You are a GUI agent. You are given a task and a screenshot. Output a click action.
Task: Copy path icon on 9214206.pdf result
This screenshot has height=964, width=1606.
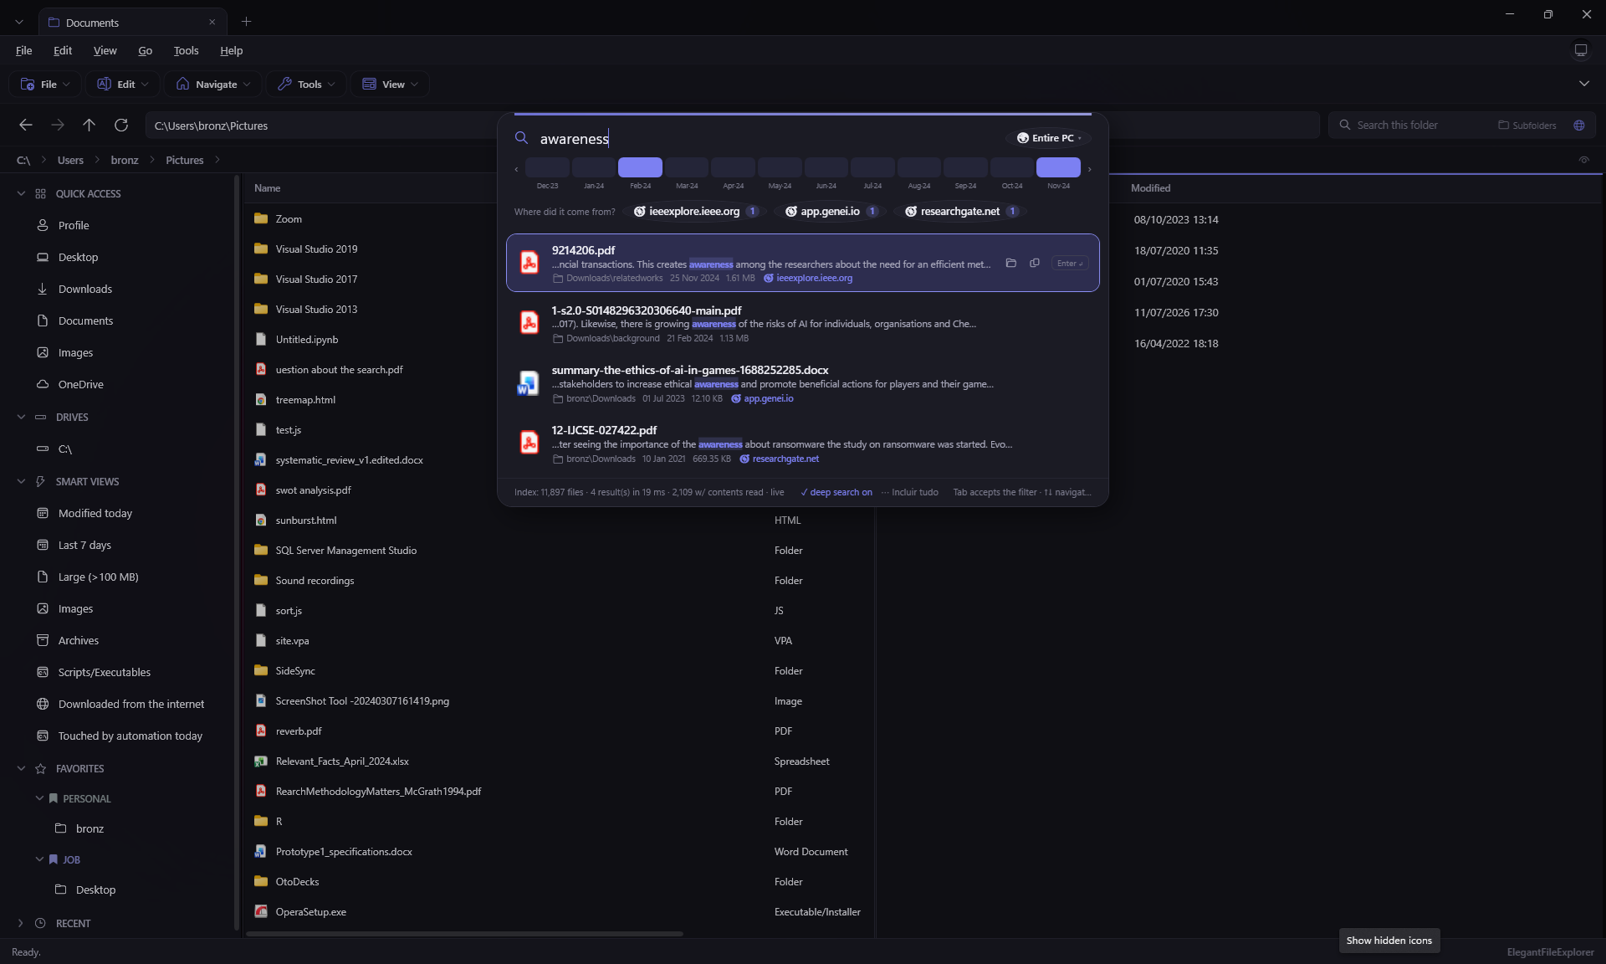tap(1035, 263)
